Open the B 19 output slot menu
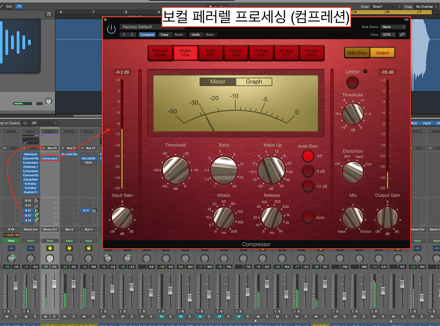Viewport: 440px width, 326px height. point(11,229)
